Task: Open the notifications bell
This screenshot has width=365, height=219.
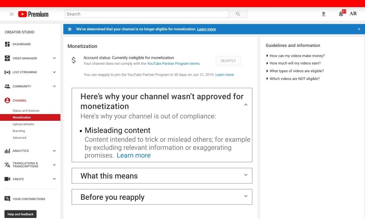Action: [341, 14]
